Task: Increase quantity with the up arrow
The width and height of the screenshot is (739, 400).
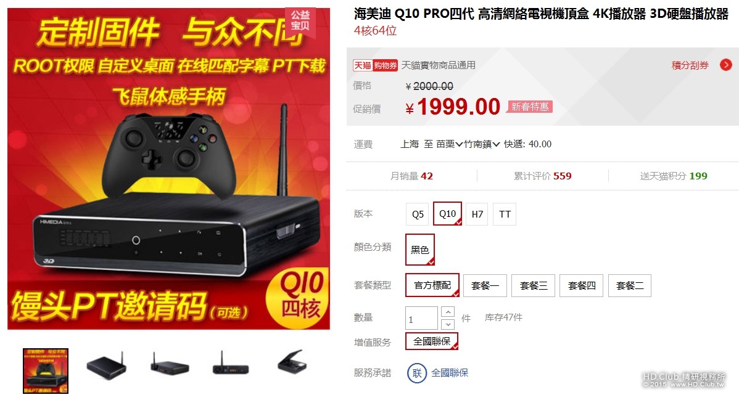Action: pyautogui.click(x=448, y=312)
